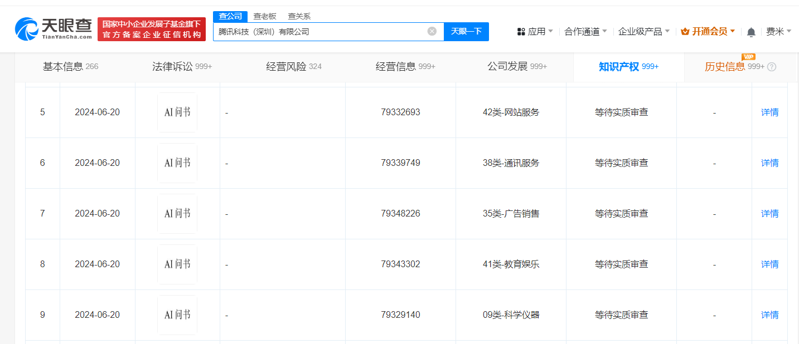Clear the search box using the X icon
Viewport: 799px width, 344px height.
click(x=432, y=31)
